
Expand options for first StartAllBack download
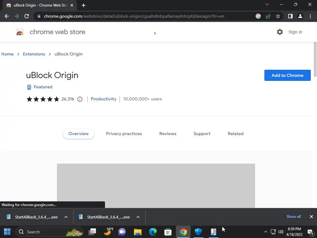pos(66,217)
